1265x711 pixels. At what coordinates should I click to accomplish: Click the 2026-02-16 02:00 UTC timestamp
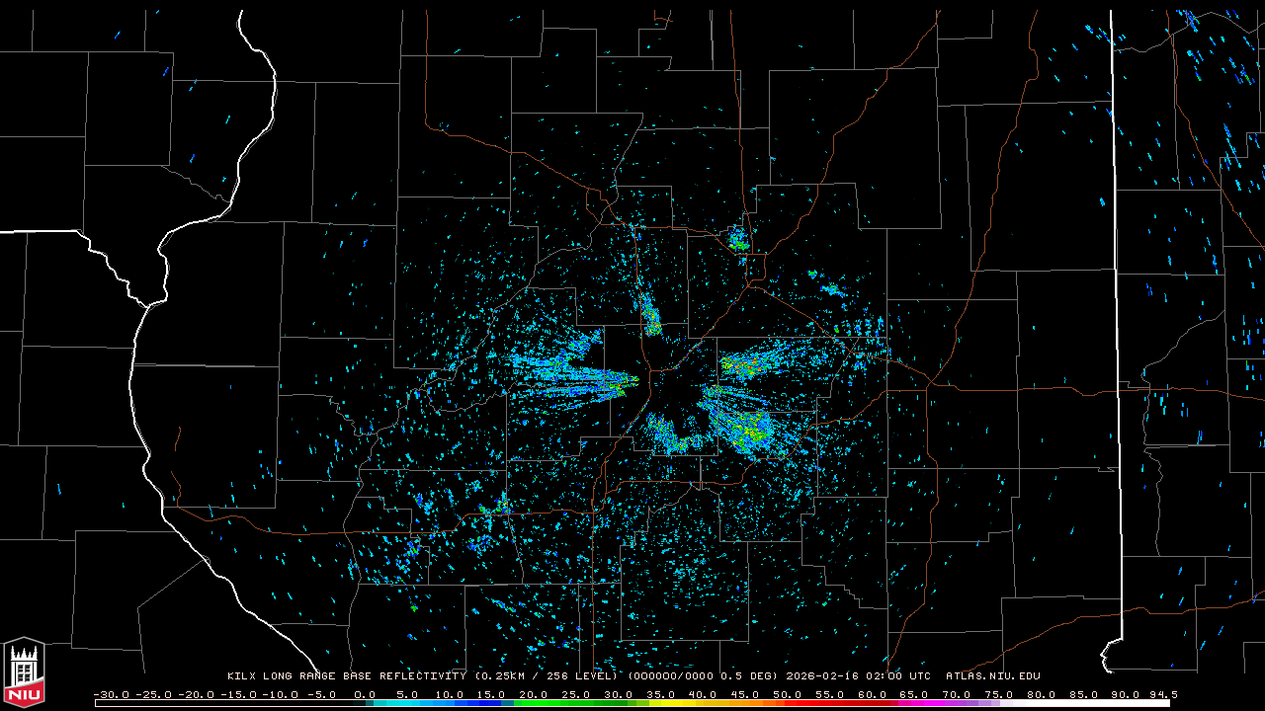coord(858,676)
